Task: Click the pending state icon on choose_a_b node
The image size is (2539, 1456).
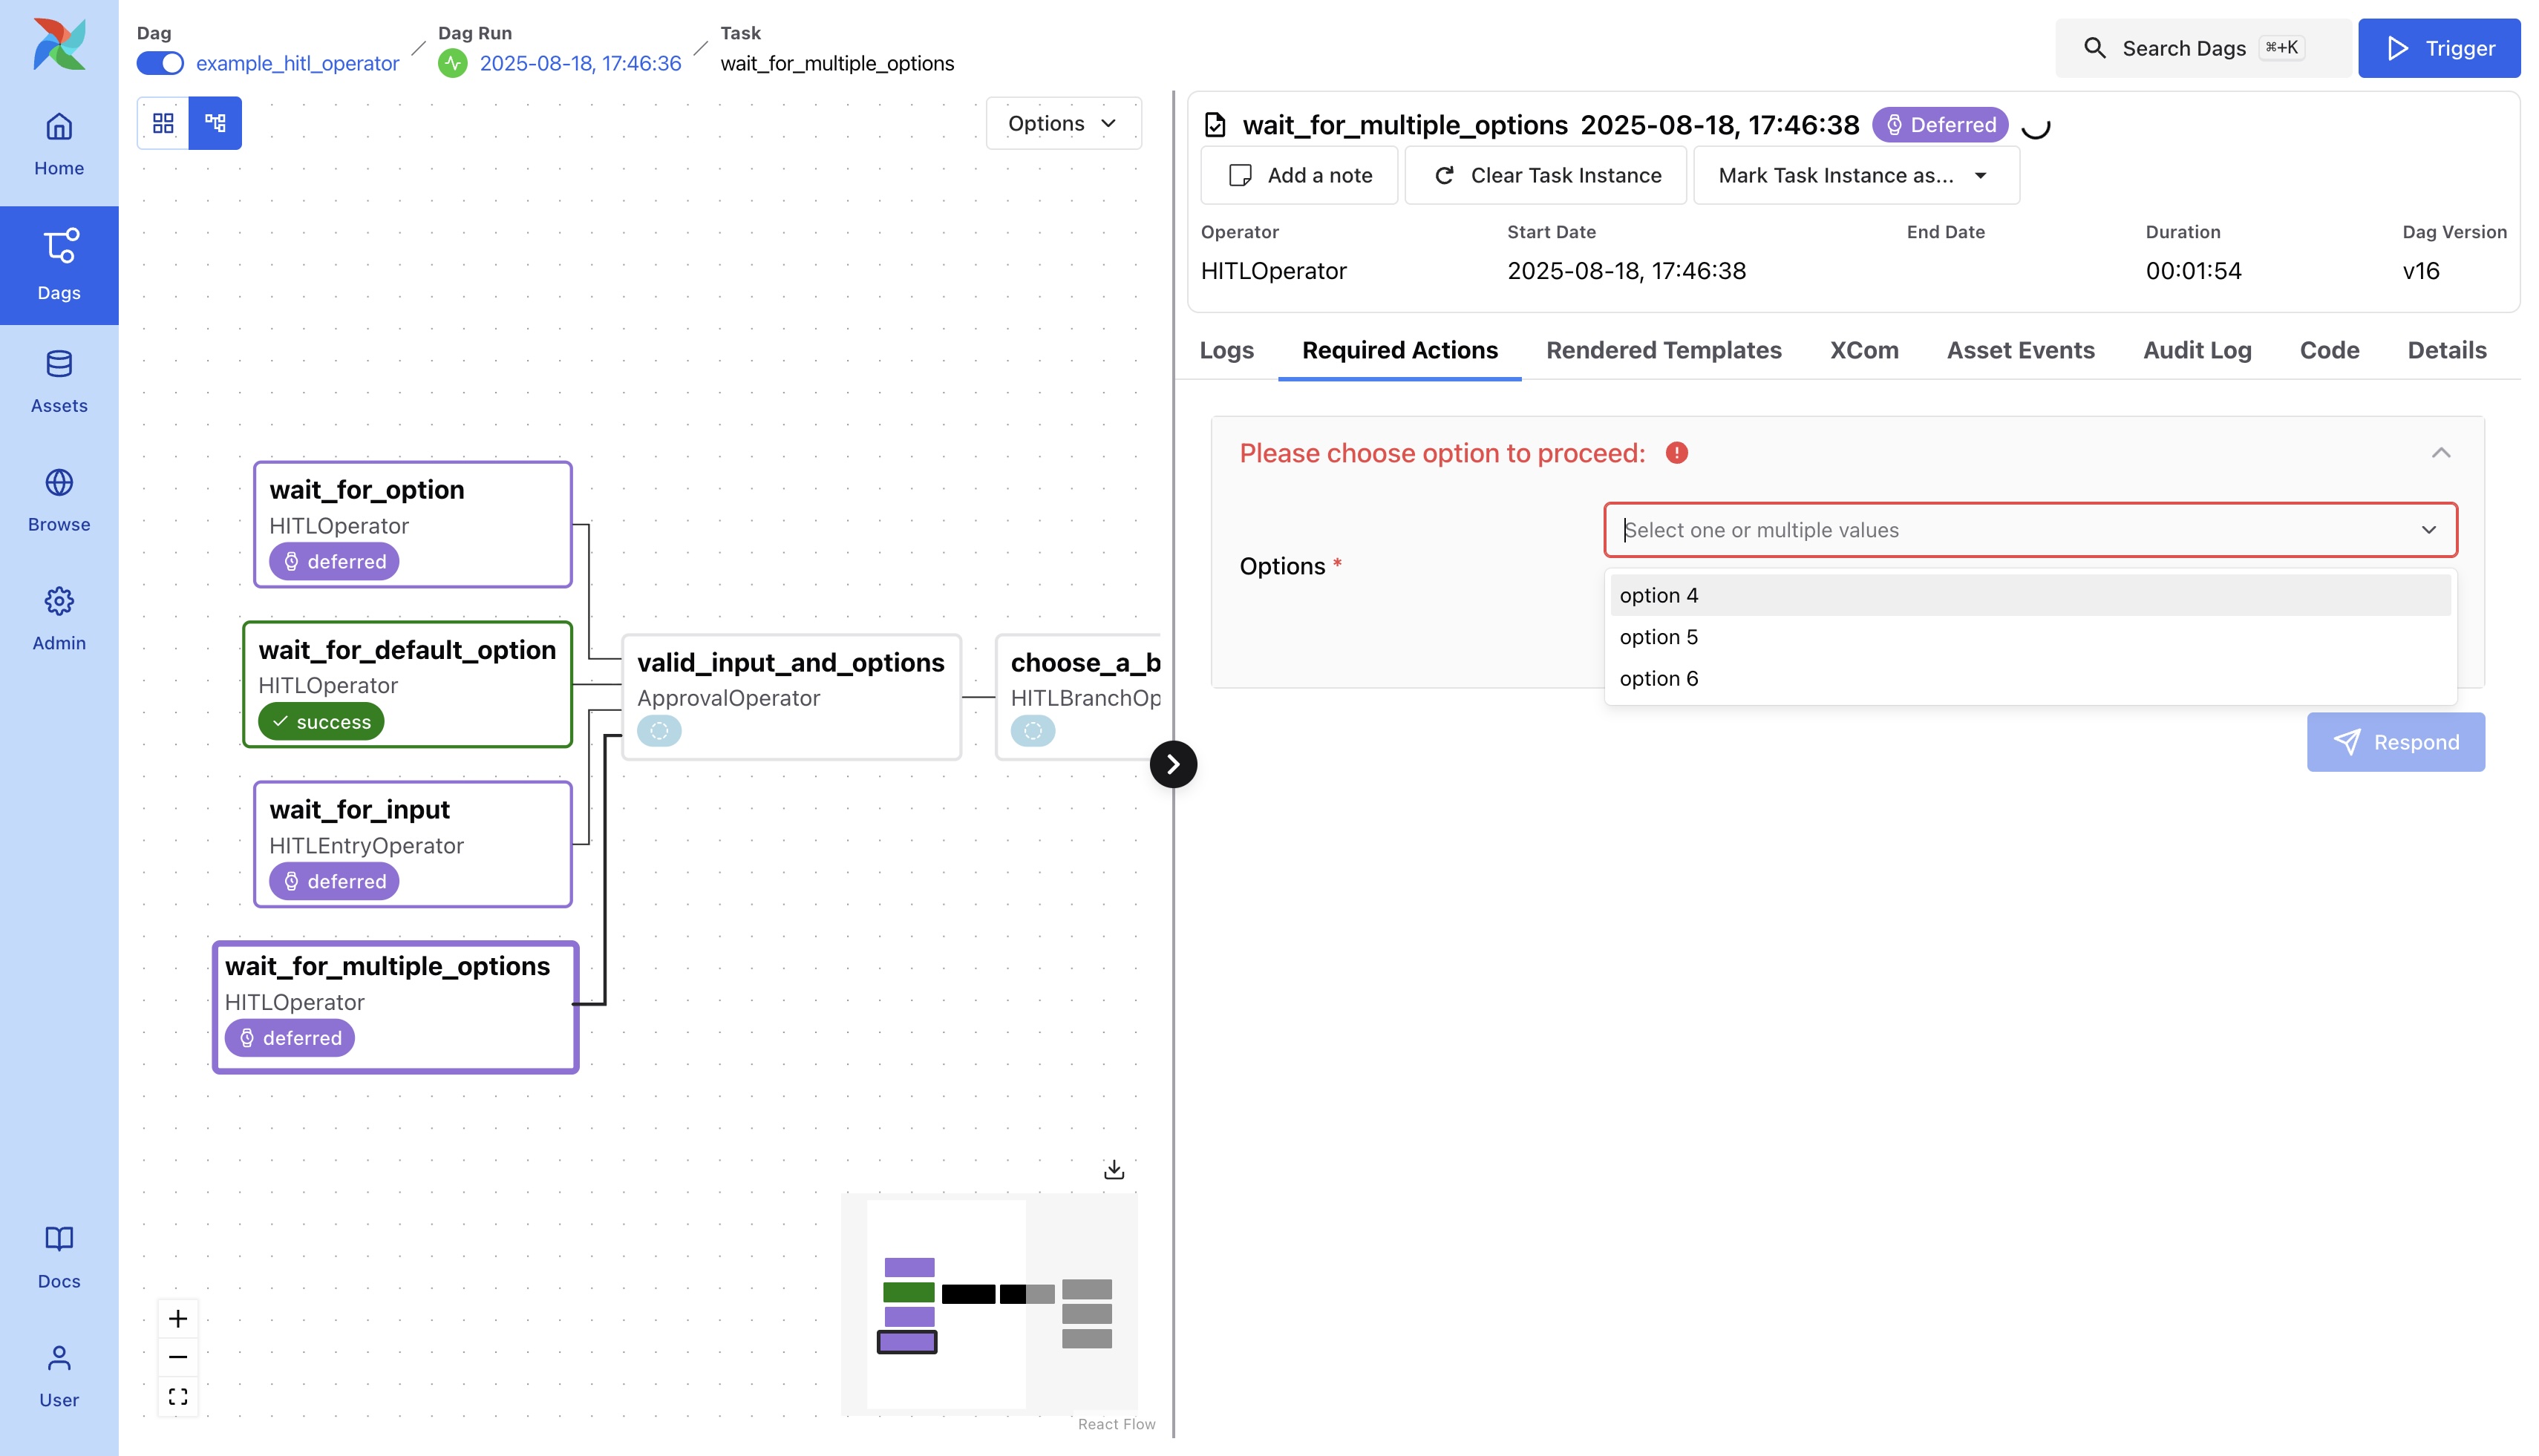Action: [1033, 731]
